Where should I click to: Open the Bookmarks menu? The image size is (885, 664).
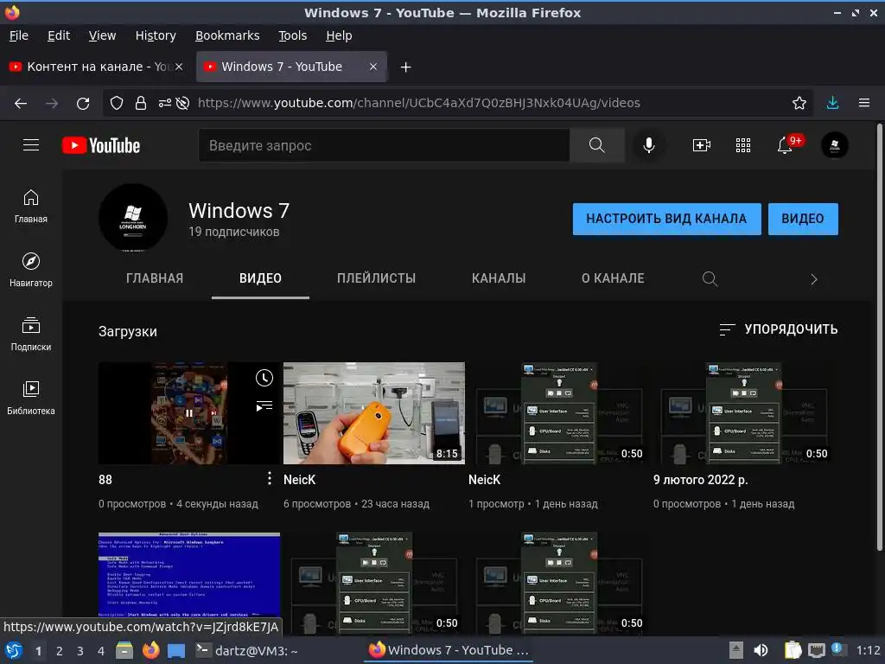point(227,35)
